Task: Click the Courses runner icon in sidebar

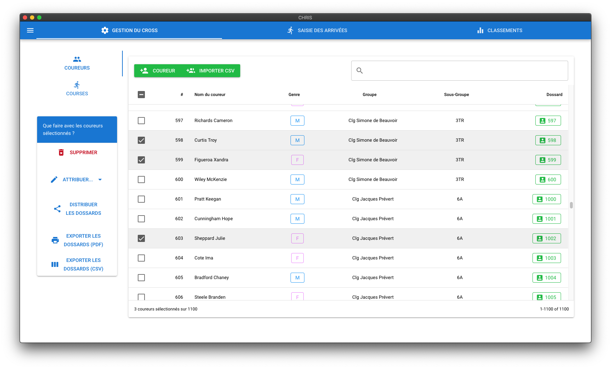Action: [x=77, y=85]
